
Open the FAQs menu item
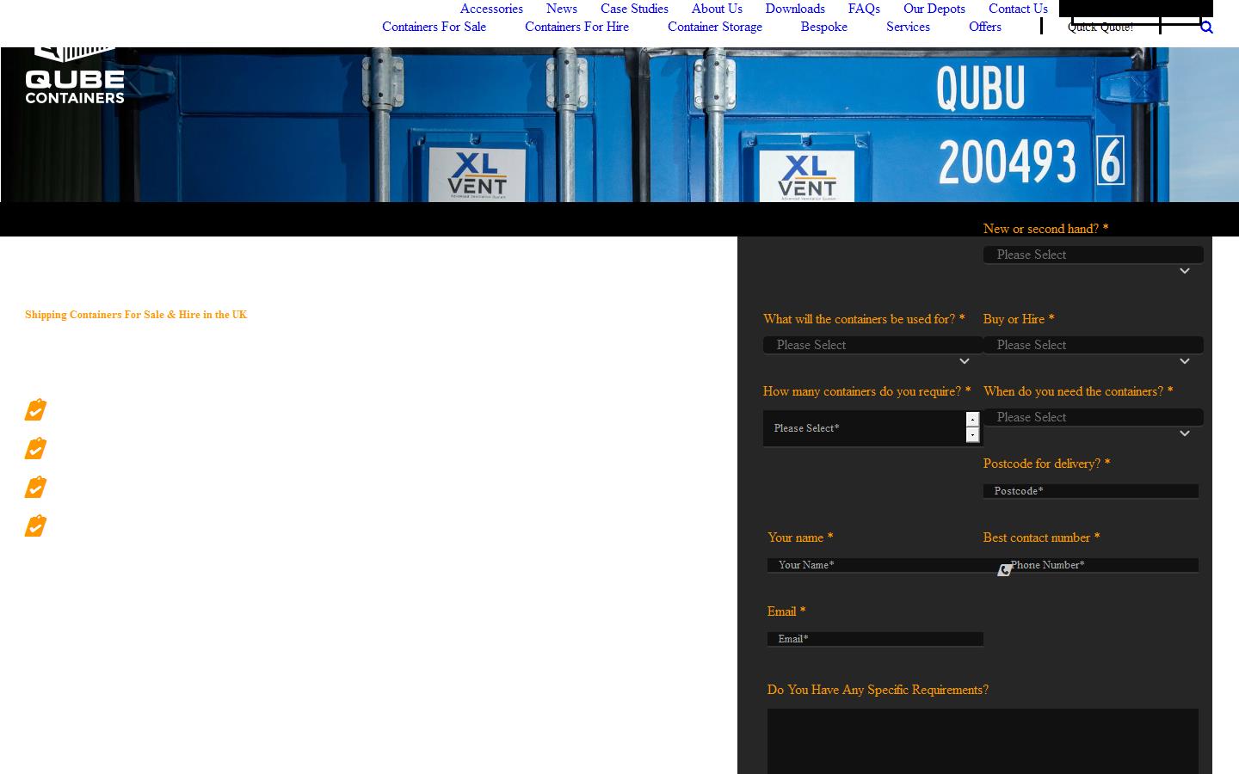[x=863, y=9]
